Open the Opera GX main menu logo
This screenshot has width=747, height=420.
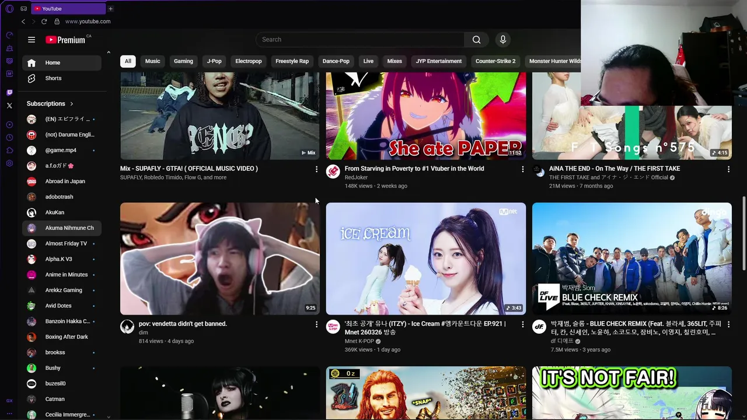pos(9,9)
